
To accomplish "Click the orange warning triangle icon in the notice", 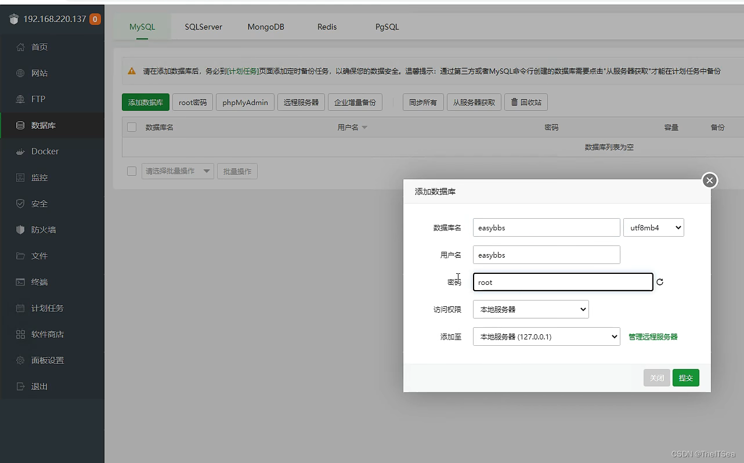I will 132,71.
